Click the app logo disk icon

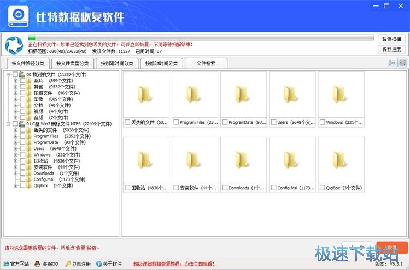click(x=18, y=16)
